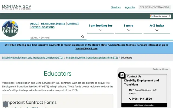Open NEWS AND EVENTS page
The image size is (173, 108).
(53, 23)
